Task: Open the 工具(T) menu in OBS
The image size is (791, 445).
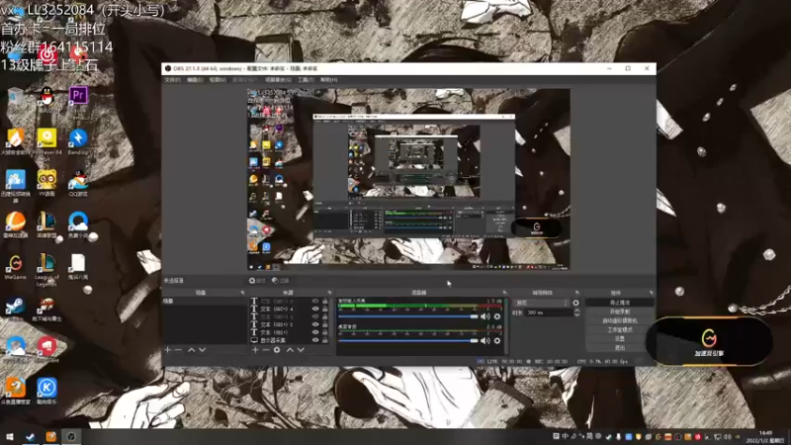Action: point(306,80)
